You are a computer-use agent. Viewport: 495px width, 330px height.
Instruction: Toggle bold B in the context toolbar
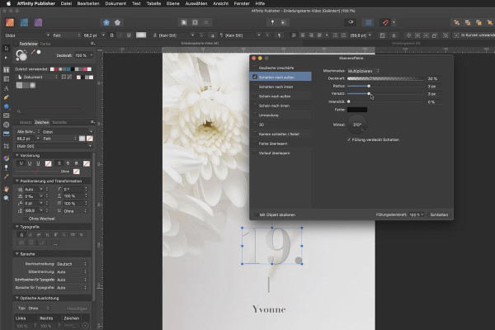coord(111,35)
